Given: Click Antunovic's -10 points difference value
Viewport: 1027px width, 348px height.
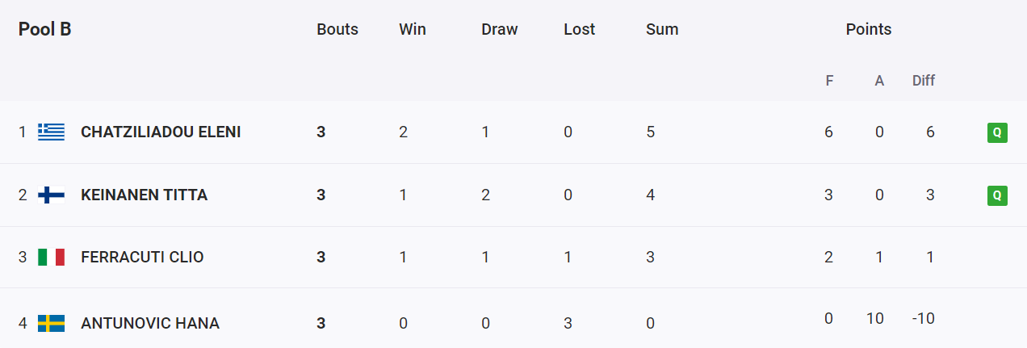Looking at the screenshot, I should [x=924, y=318].
